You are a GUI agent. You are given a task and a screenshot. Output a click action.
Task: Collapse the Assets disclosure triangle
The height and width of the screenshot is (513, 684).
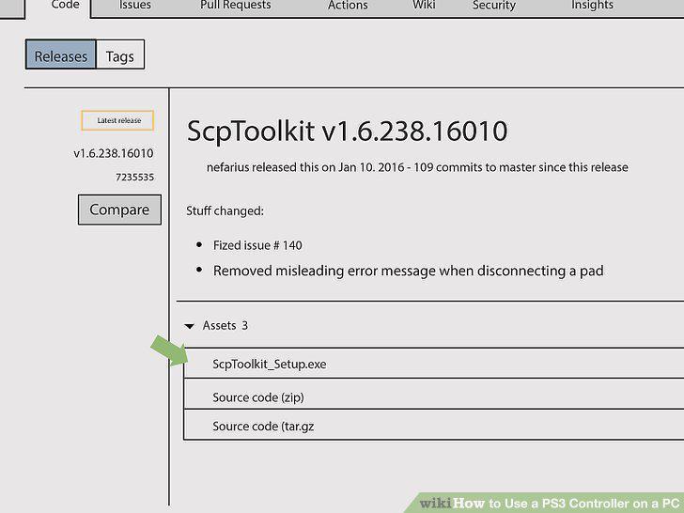click(x=190, y=326)
